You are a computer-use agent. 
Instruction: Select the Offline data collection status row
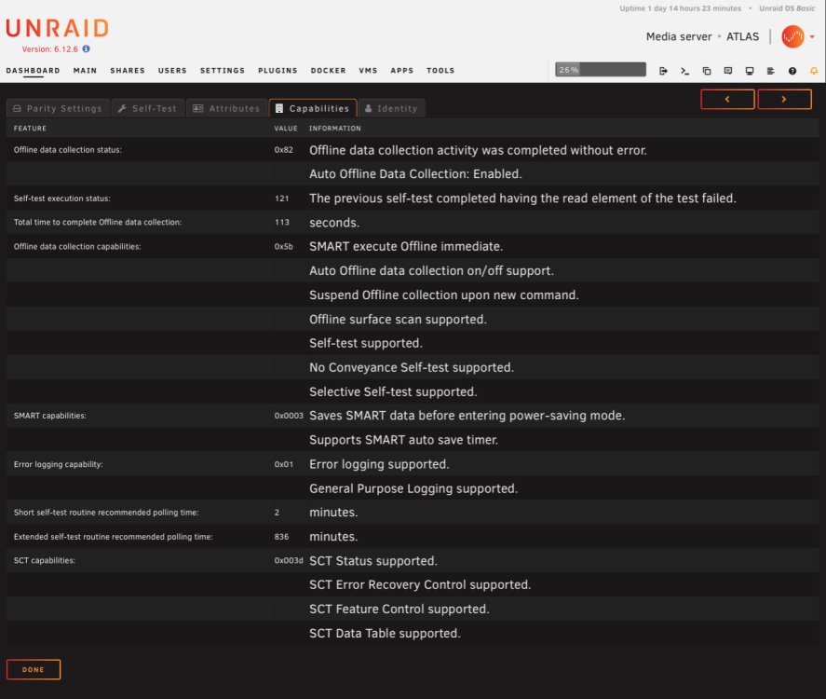tap(413, 150)
